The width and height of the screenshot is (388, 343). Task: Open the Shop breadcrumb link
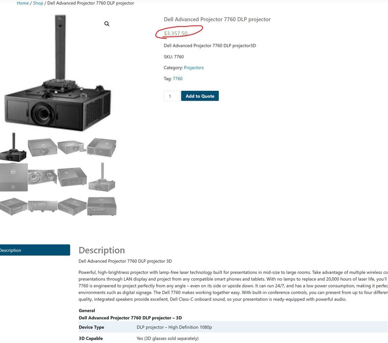point(38,3)
